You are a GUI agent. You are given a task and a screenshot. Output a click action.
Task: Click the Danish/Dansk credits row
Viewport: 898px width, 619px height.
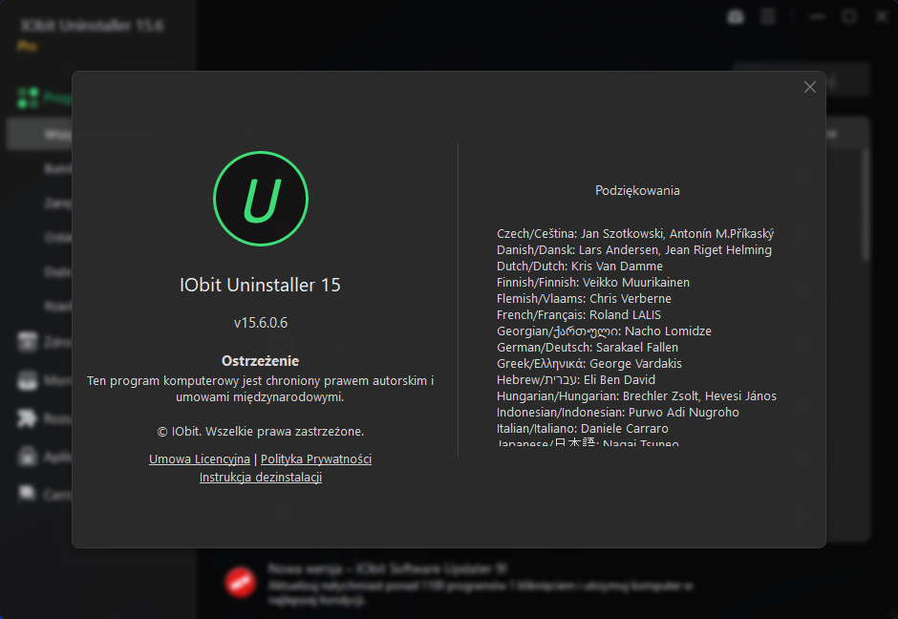[634, 250]
